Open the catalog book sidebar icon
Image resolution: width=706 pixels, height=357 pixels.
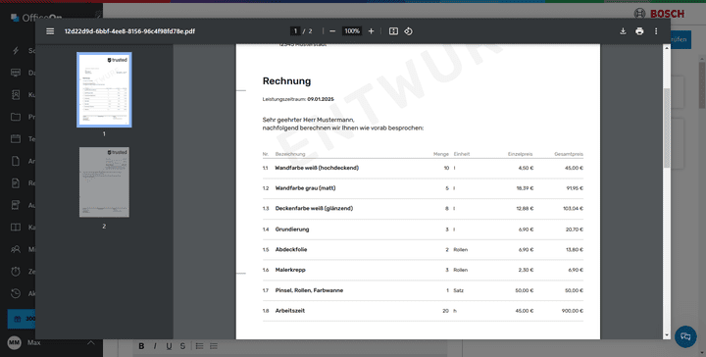(x=16, y=227)
